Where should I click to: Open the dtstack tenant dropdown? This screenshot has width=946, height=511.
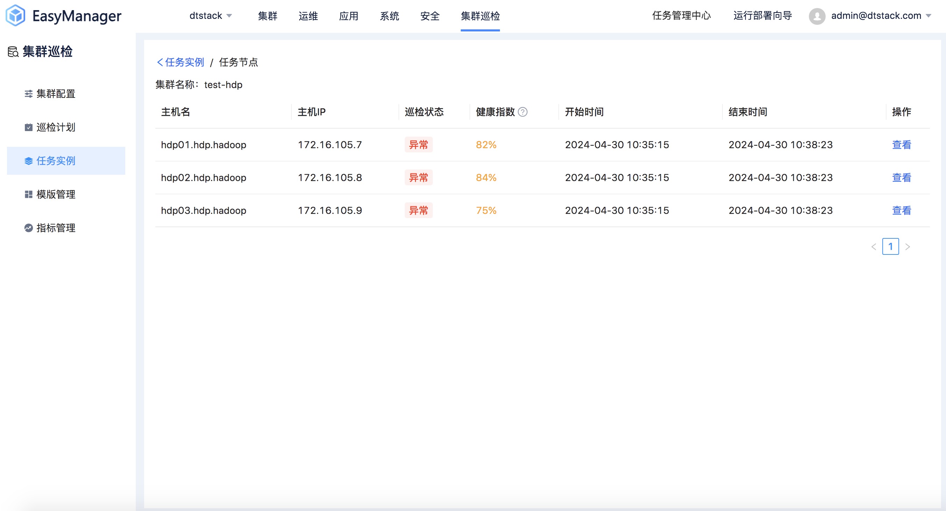pos(210,16)
